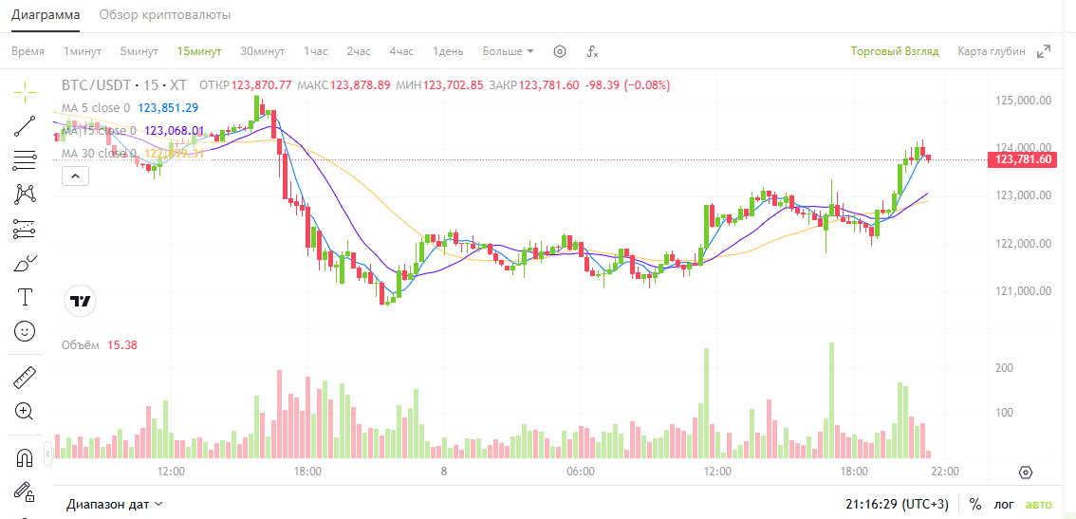Click the zoom in magnifier tool
This screenshot has height=519, width=1076.
tap(25, 411)
